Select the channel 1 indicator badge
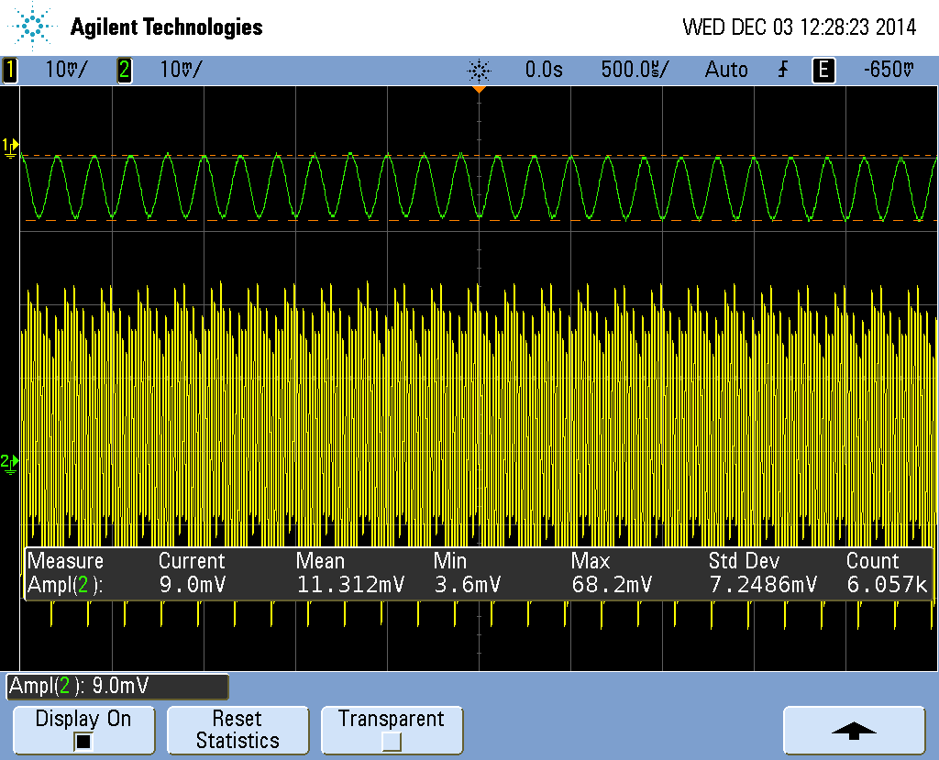 coord(11,70)
